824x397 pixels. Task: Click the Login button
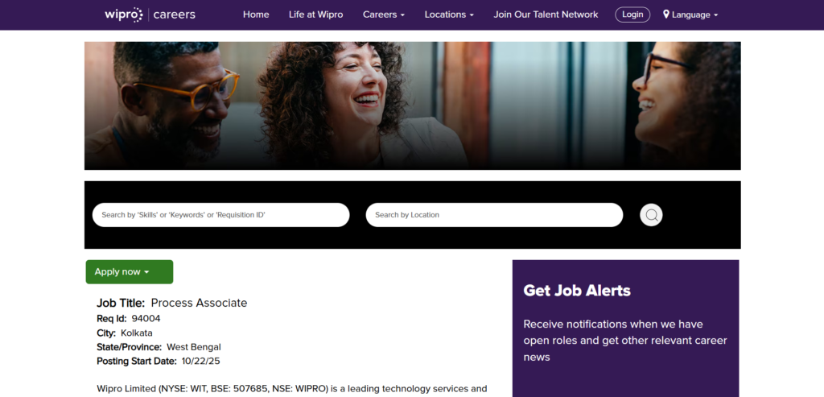632,14
